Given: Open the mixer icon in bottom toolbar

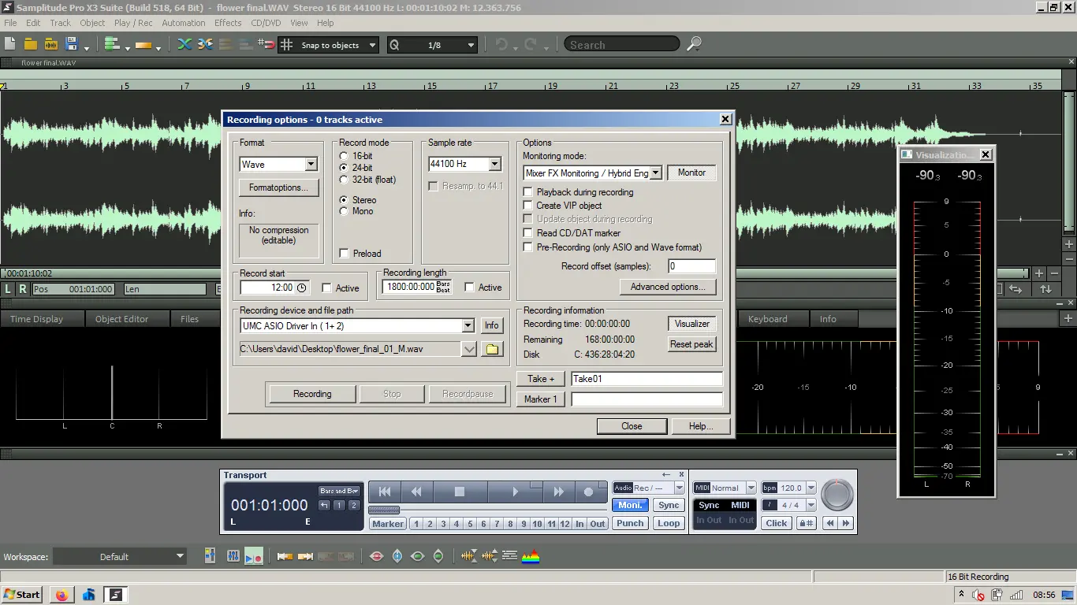Looking at the screenshot, I should click(x=233, y=556).
